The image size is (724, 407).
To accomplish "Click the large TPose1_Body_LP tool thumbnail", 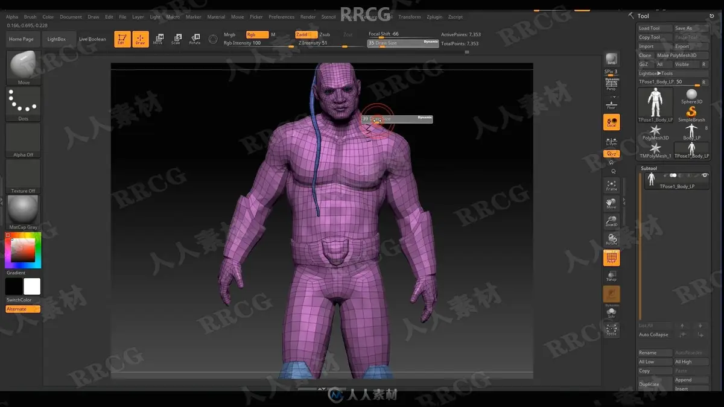I will coord(655,106).
